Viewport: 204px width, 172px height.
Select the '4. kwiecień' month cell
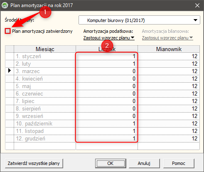tap(45, 79)
